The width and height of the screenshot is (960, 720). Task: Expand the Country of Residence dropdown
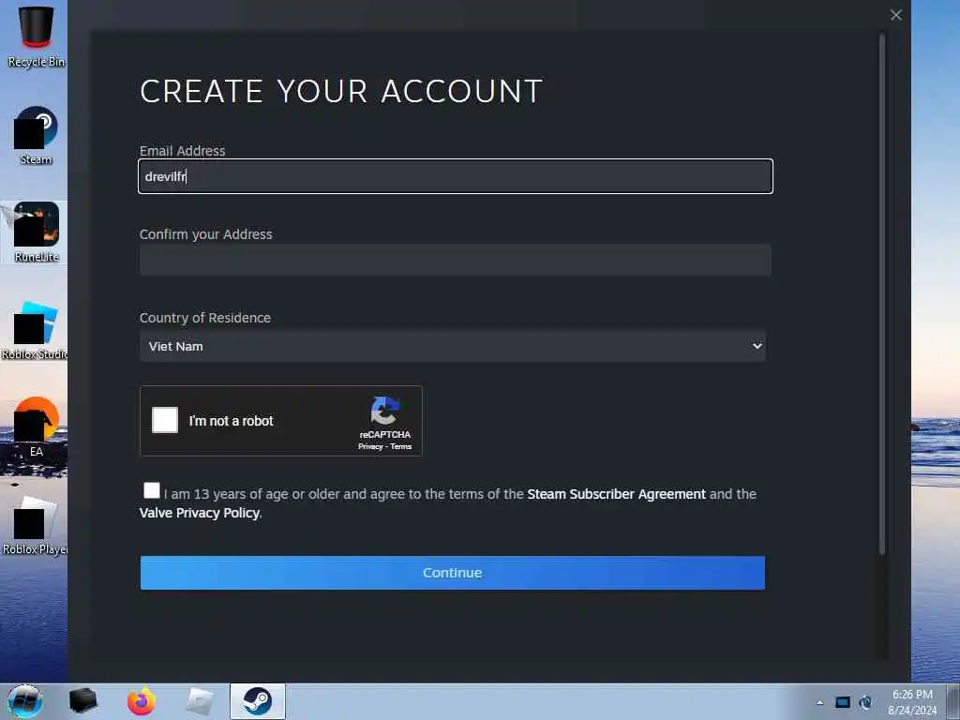[453, 346]
